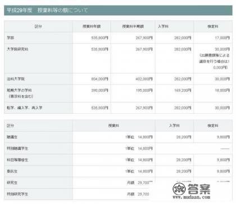Select the 特別研究学生 row label
This screenshot has height=204, width=236.
[x=17, y=194]
